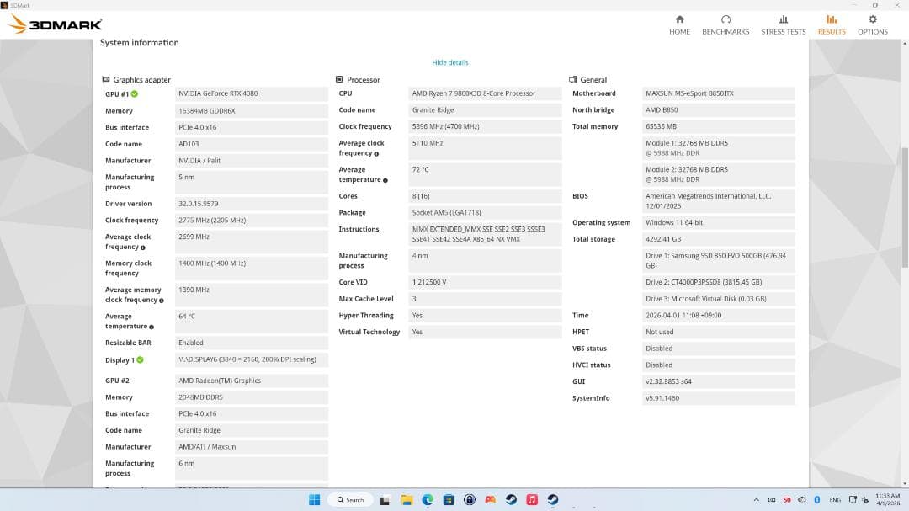Click the Socket AM5 (LGA1718) package value
The width and height of the screenshot is (909, 511).
tap(485, 213)
